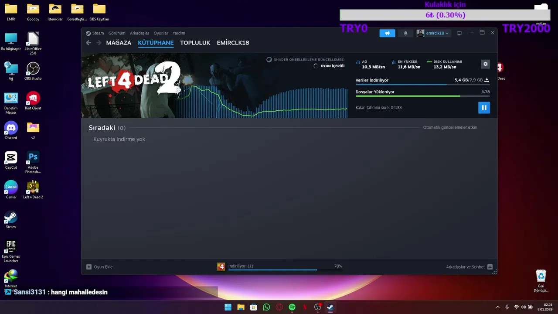
Task: Select the OBS Kayıtları folder on desktop
Action: click(99, 13)
